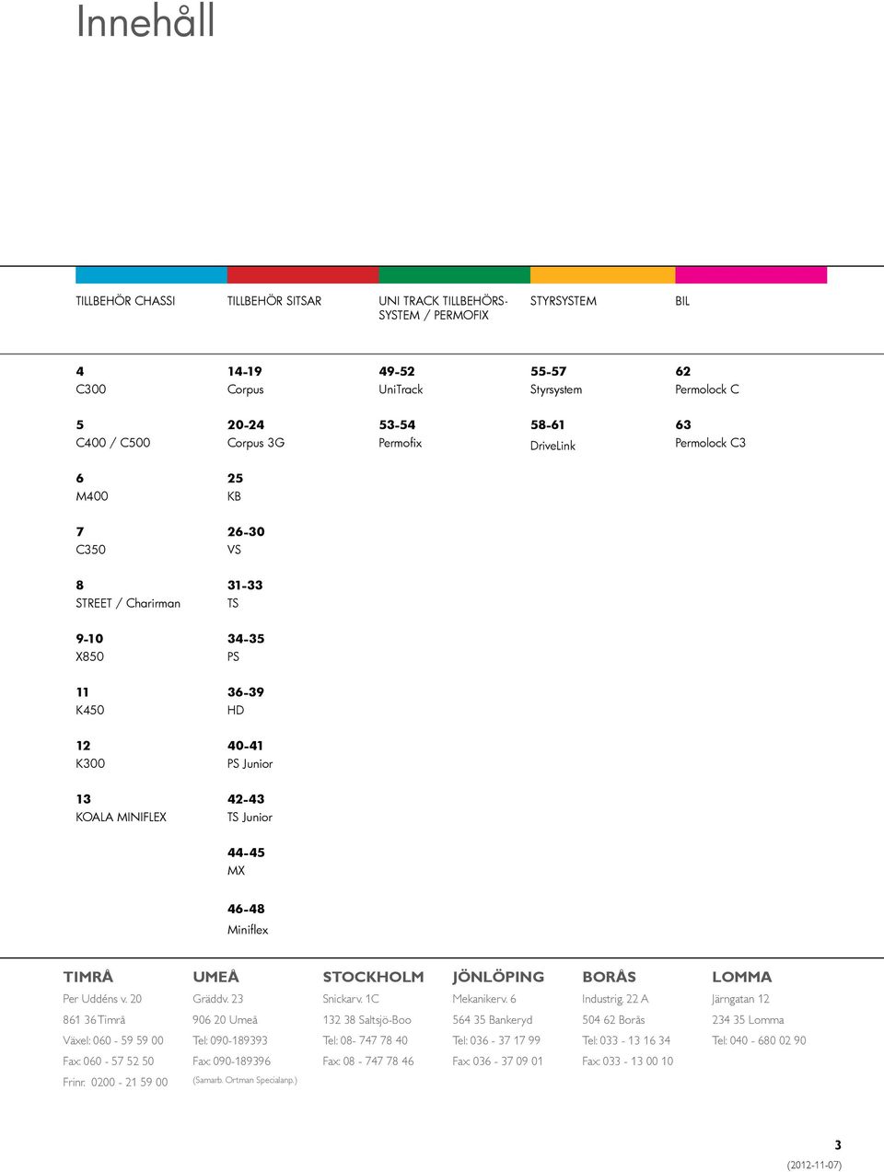The height and width of the screenshot is (1172, 884).
Task: Click the 'LOMMA' office heading
Action: [x=742, y=977]
